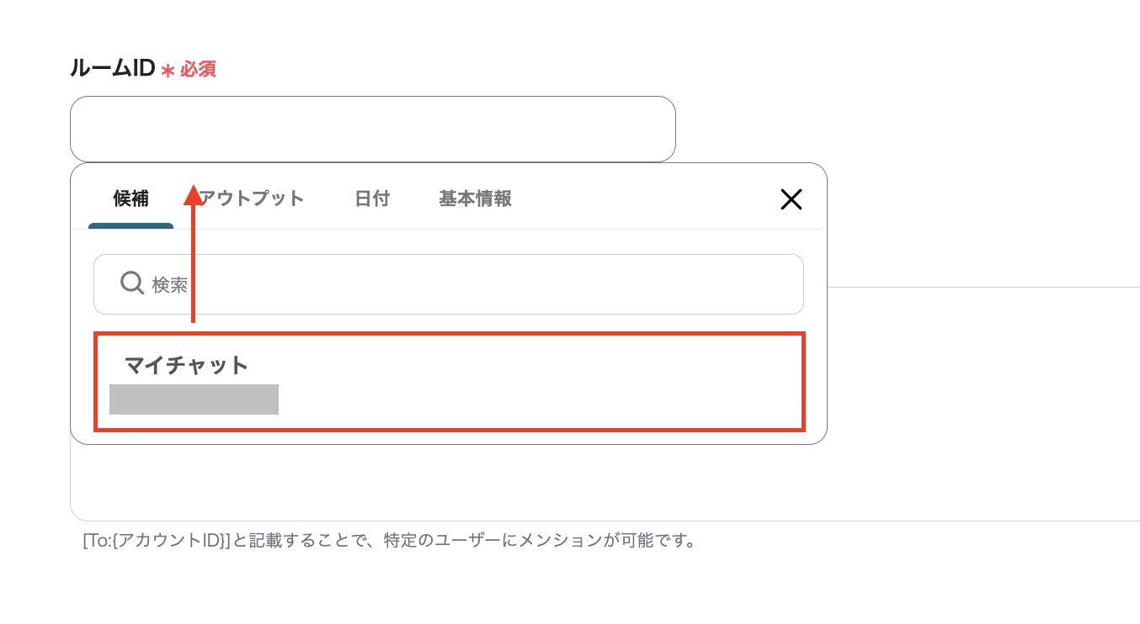Open the アウトプット tab
This screenshot has width=1140, height=624.
[253, 199]
